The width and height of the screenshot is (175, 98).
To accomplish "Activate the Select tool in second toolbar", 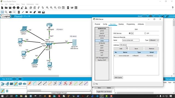I will tap(2, 12).
